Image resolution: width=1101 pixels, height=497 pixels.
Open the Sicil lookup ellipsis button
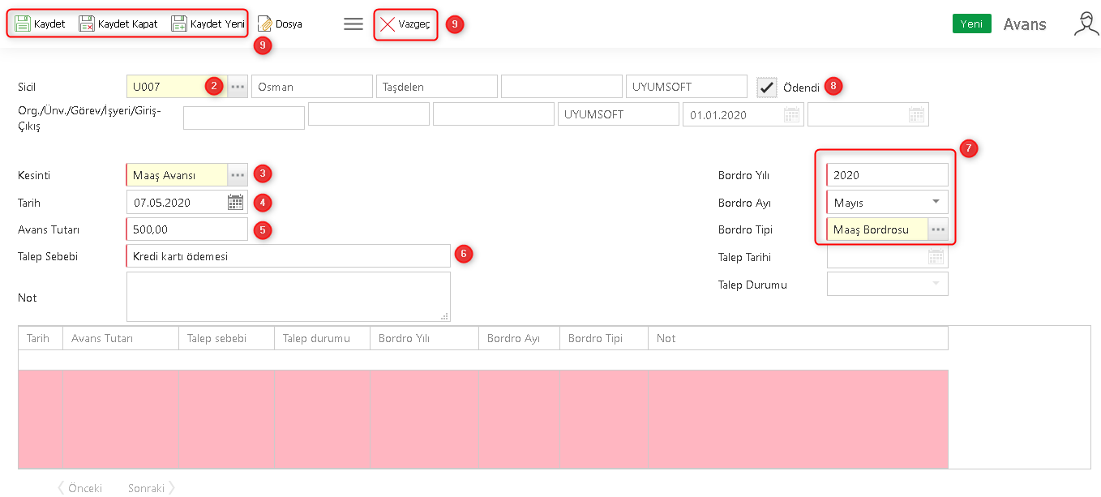[238, 87]
